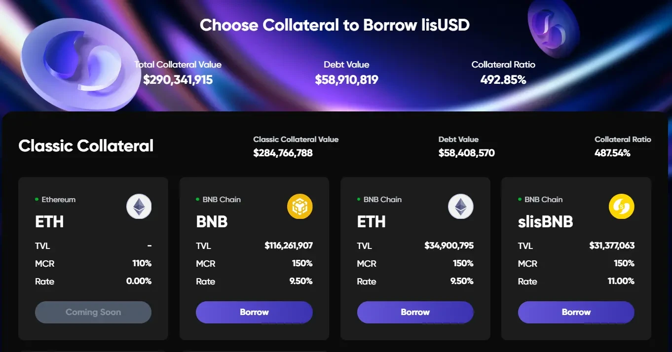Click the green status dot next to slisBNB's BNB Chain

[x=519, y=200]
